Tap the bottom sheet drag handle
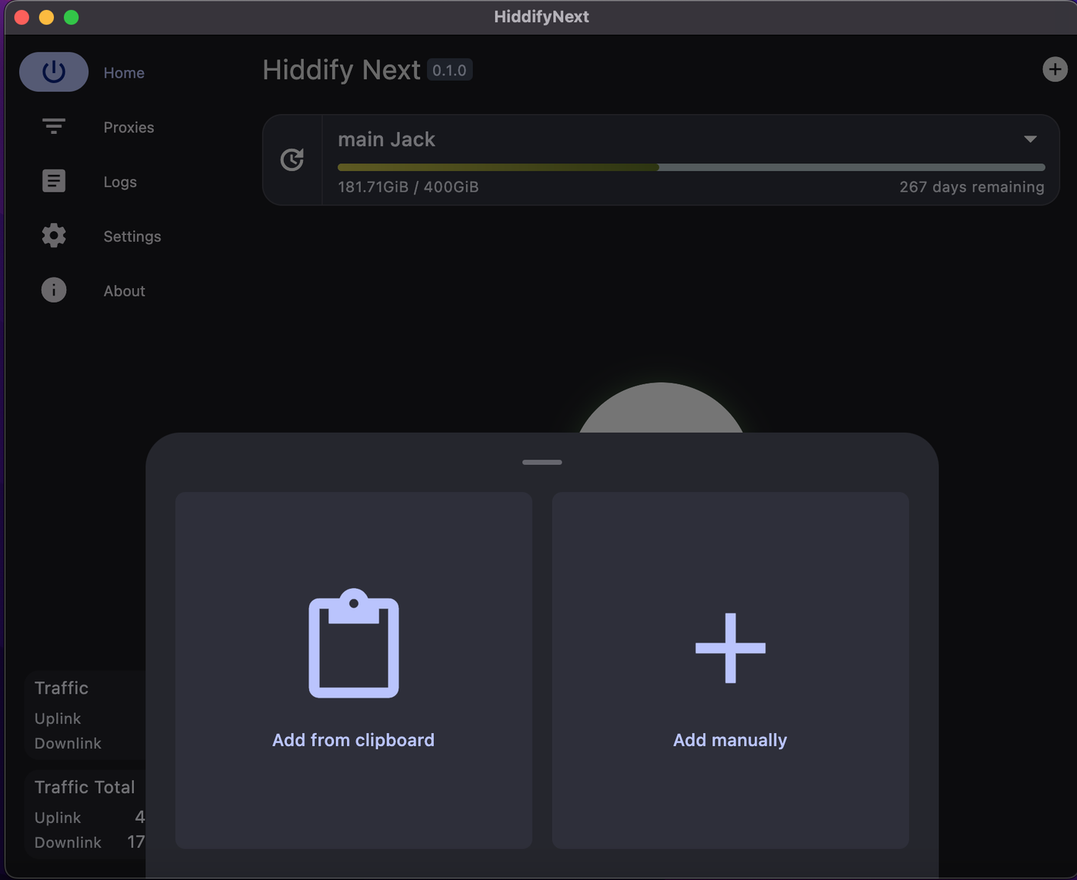 [542, 462]
